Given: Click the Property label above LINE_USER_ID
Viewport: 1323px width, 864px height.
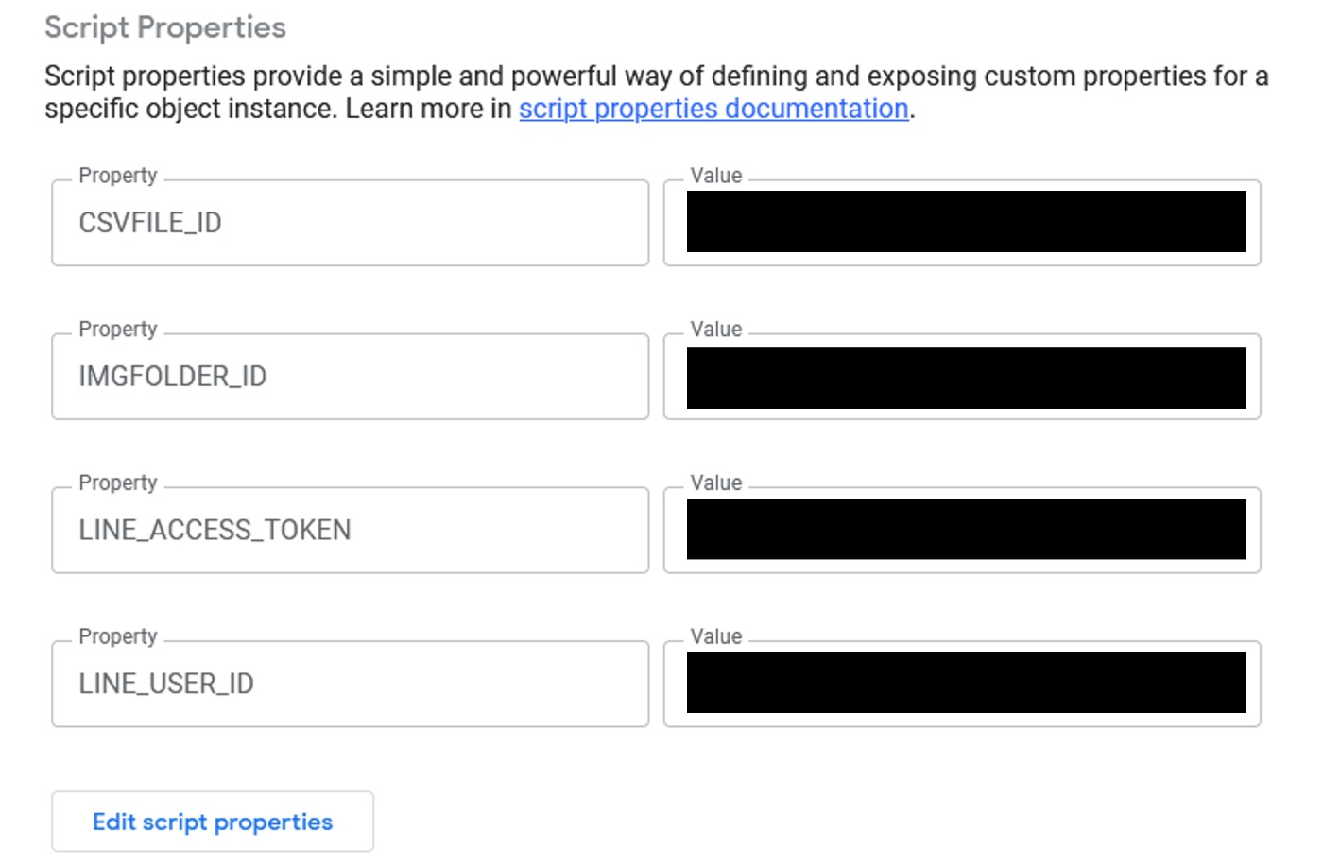Looking at the screenshot, I should (118, 636).
